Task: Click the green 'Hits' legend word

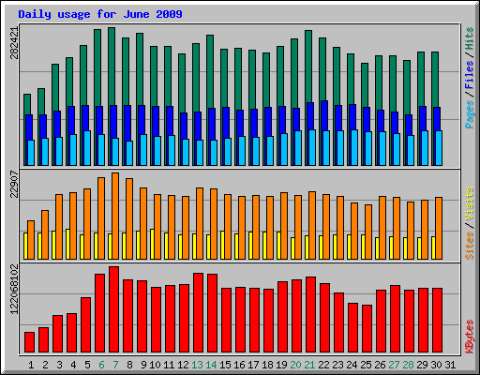Action: [x=470, y=38]
